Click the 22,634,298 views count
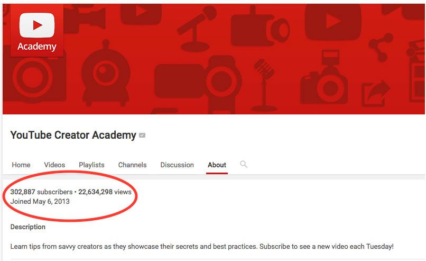 click(105, 192)
